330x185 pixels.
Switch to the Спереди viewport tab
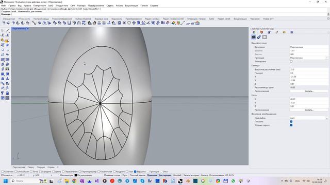[41, 167]
